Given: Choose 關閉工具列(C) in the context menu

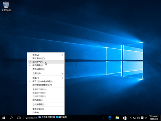Looking at the screenshot, I should click(46, 69).
